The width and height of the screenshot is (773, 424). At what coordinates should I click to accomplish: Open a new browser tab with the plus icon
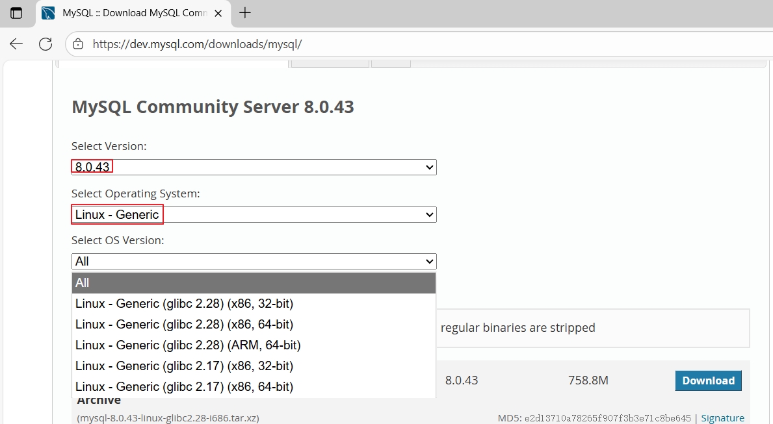(245, 13)
